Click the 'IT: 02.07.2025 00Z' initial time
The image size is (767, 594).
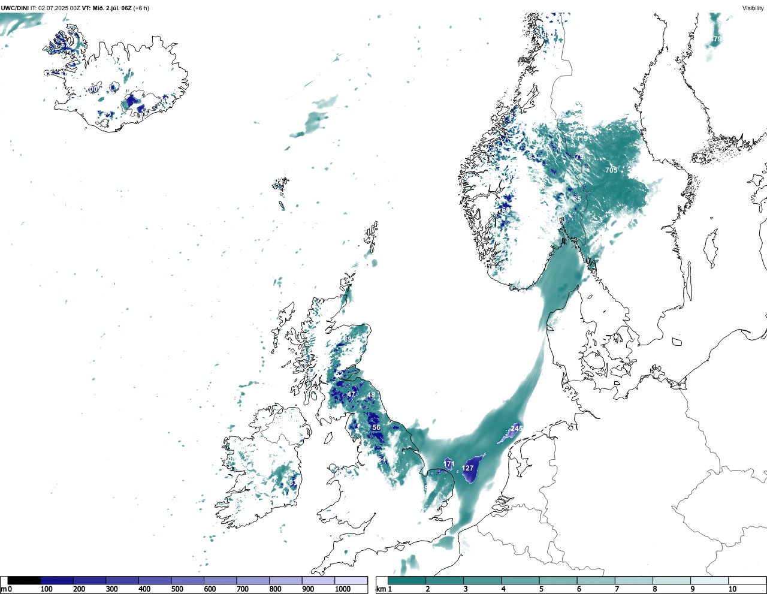point(55,8)
